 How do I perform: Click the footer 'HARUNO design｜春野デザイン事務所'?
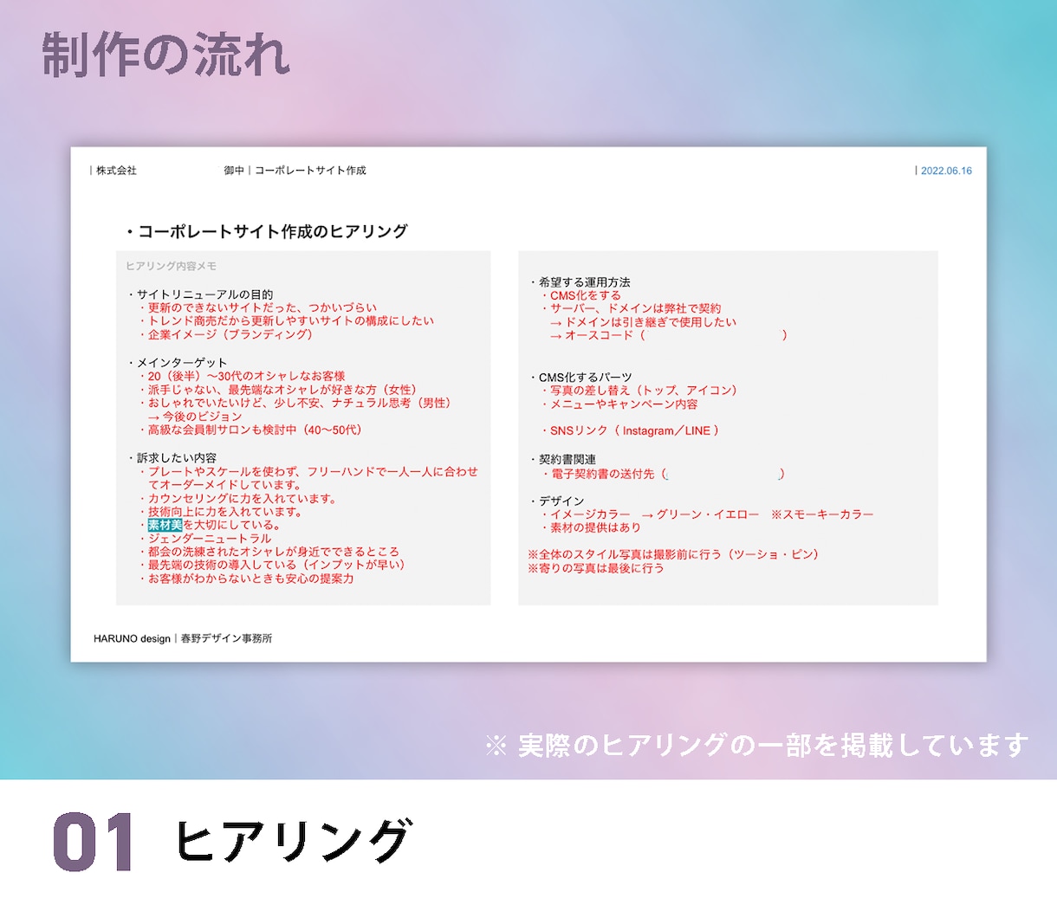(x=183, y=638)
